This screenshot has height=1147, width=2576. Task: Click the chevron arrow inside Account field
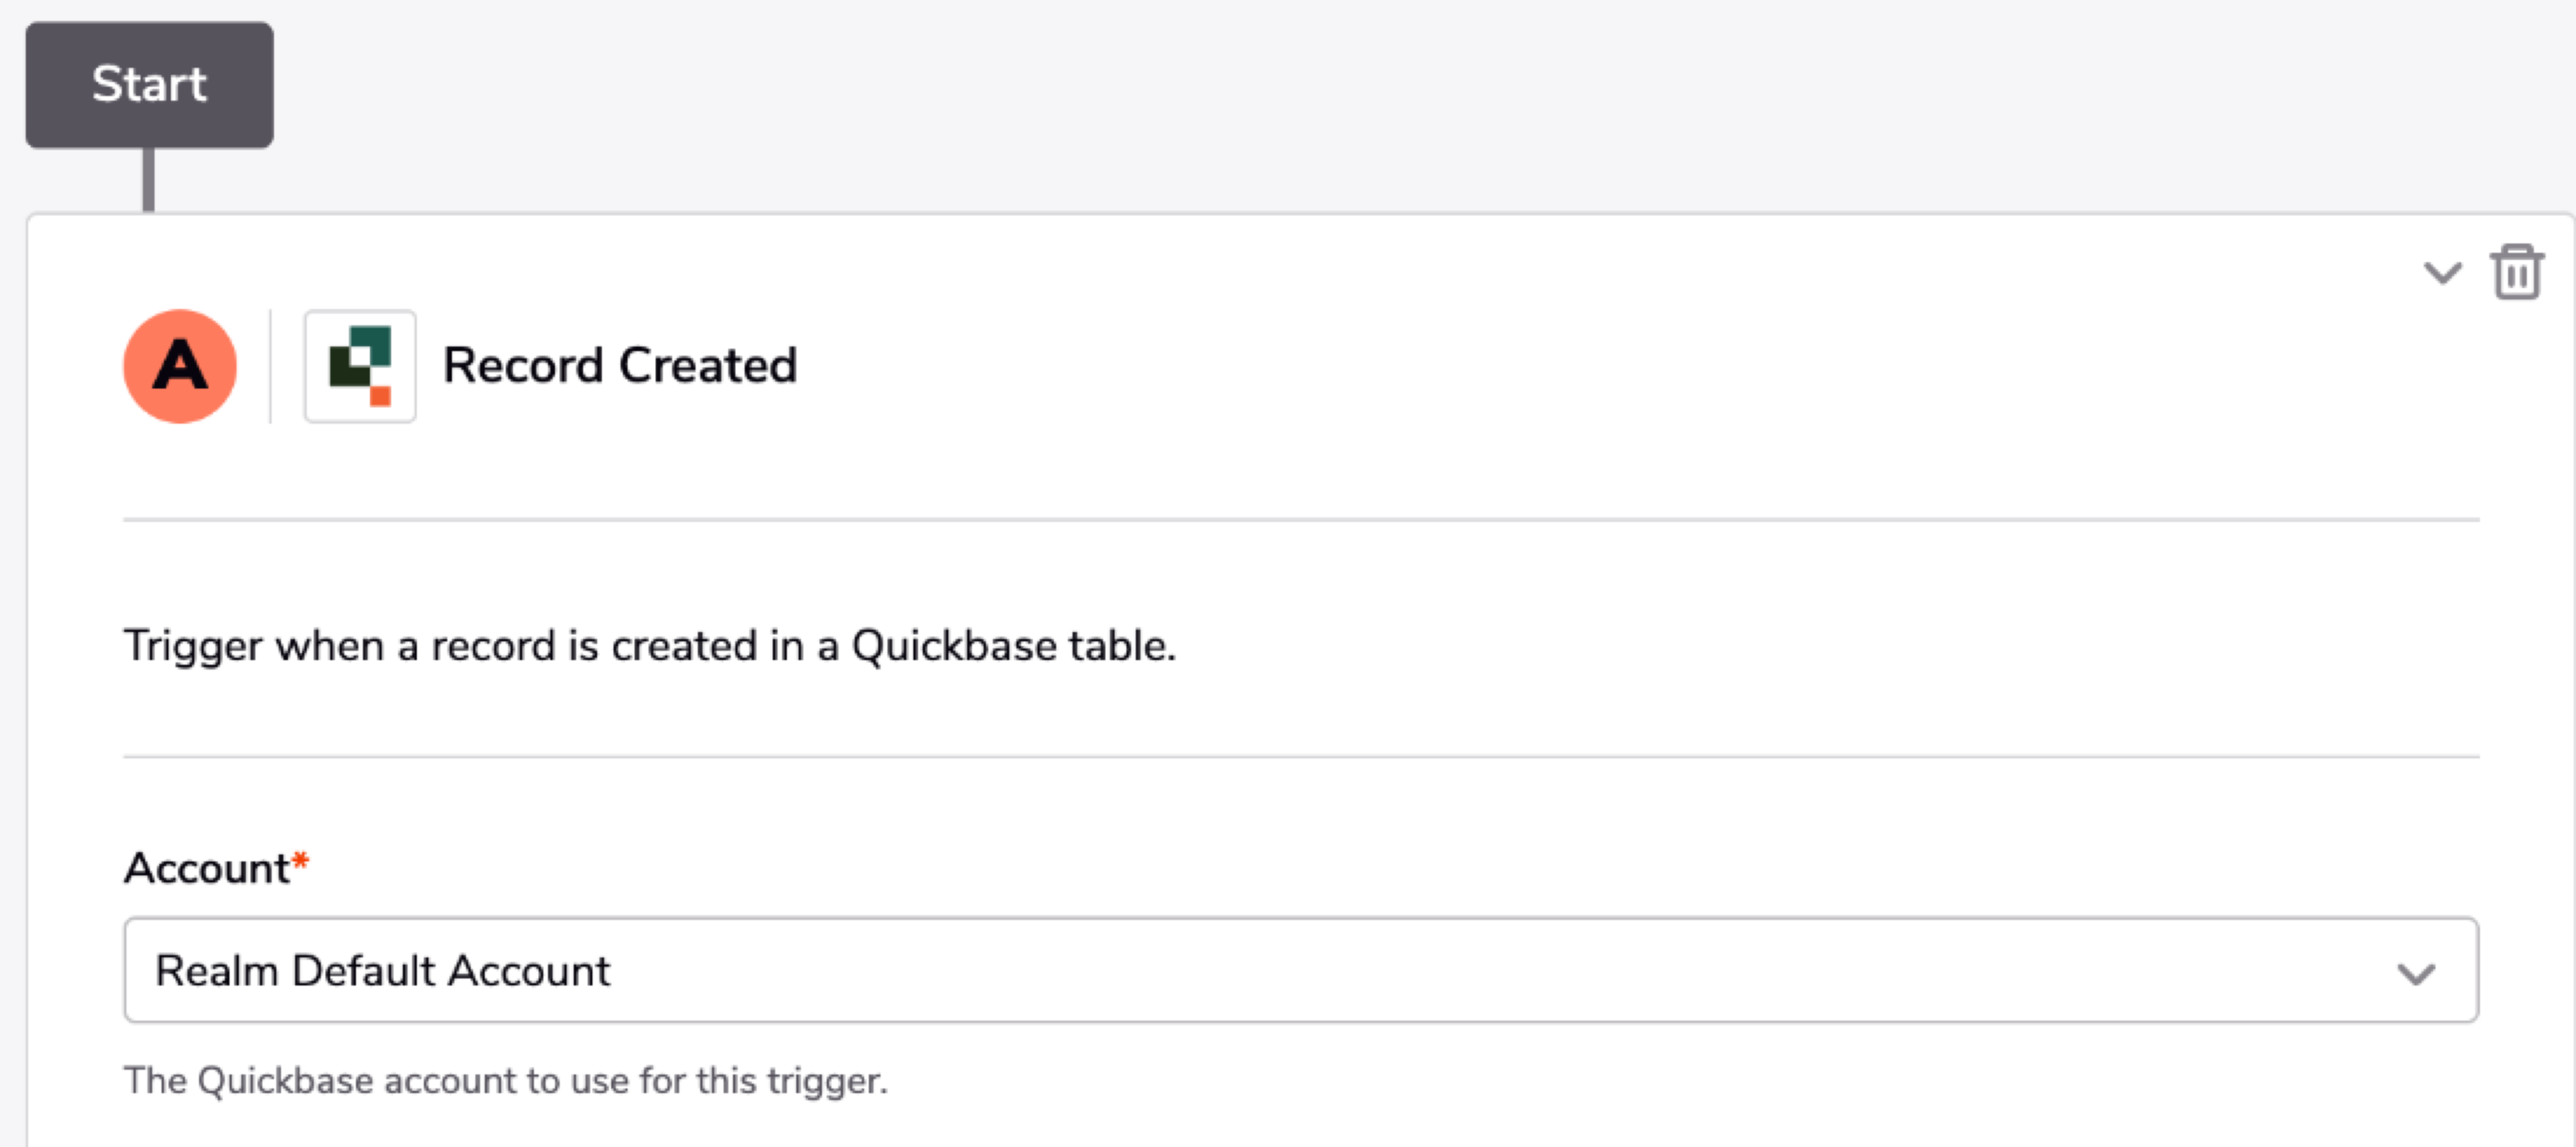click(2416, 973)
